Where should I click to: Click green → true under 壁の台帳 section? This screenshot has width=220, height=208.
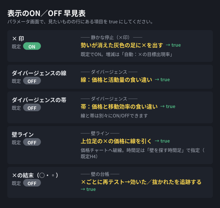88,189
